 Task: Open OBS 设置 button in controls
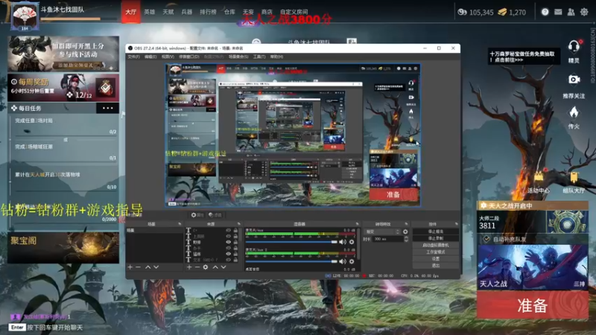(x=436, y=258)
